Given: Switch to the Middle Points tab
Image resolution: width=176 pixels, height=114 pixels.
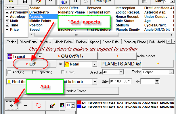Looking at the screenshot, I should coord(64,42).
